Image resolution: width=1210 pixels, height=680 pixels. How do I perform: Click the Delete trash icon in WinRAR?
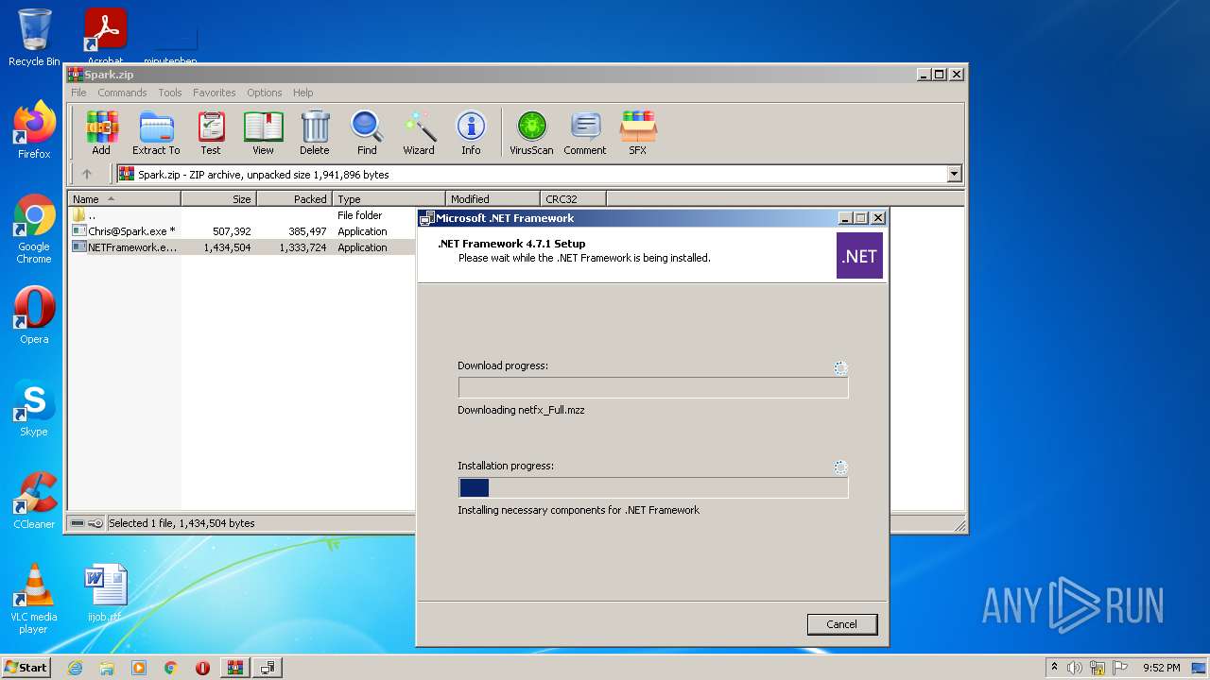tap(315, 132)
